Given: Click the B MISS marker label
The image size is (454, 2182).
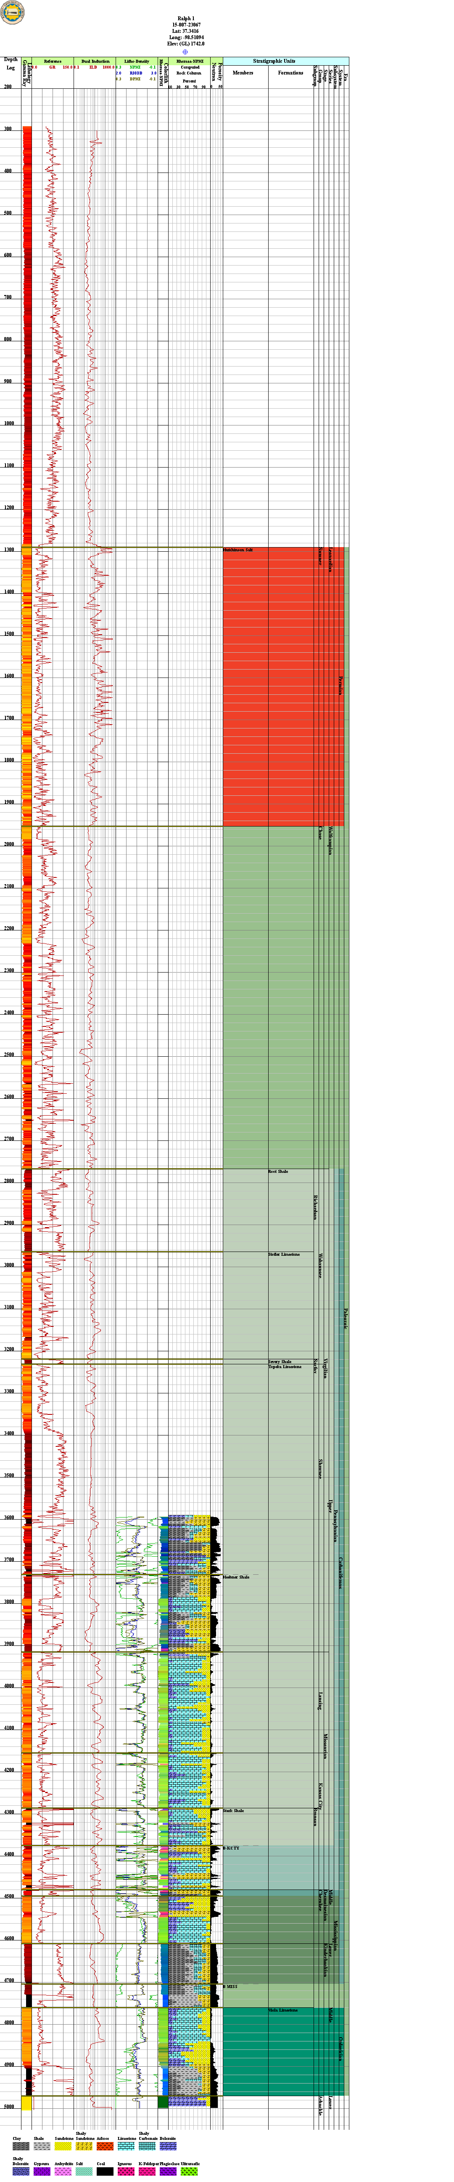Looking at the screenshot, I should (231, 1986).
